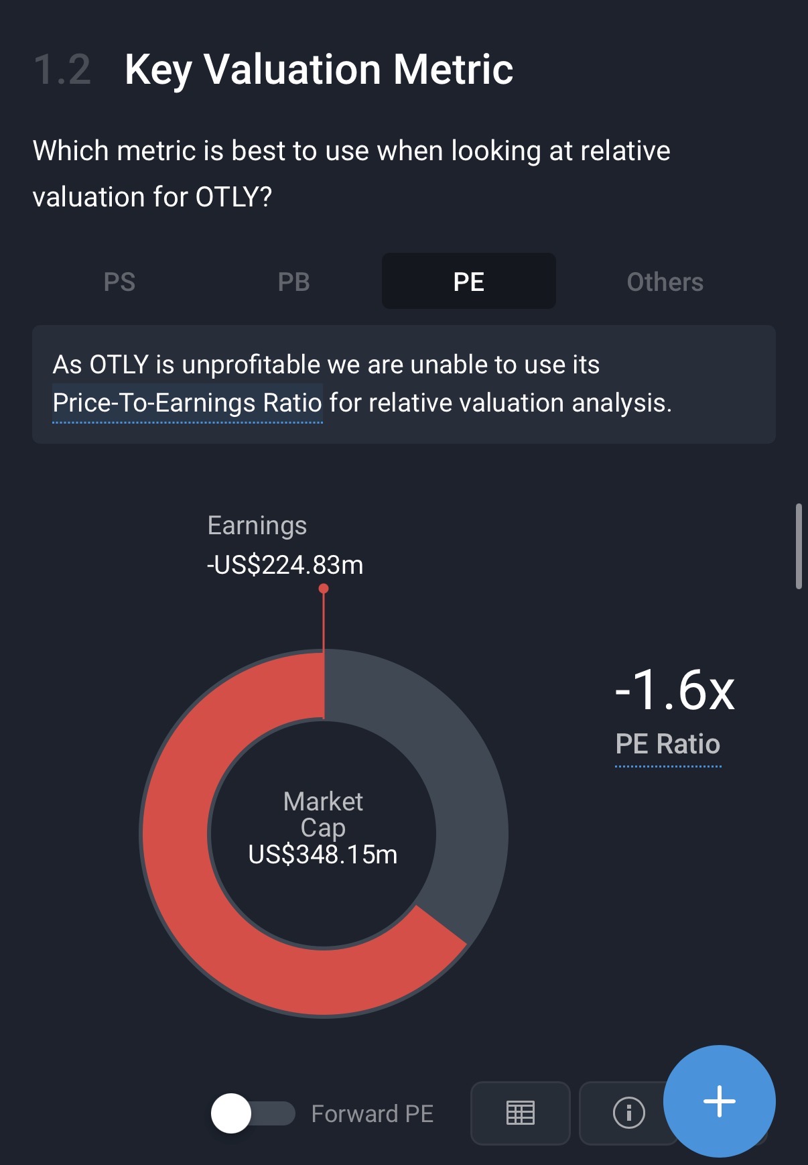Click the Earnings -US$224.83m label
Image resolution: width=808 pixels, height=1165 pixels.
[285, 546]
